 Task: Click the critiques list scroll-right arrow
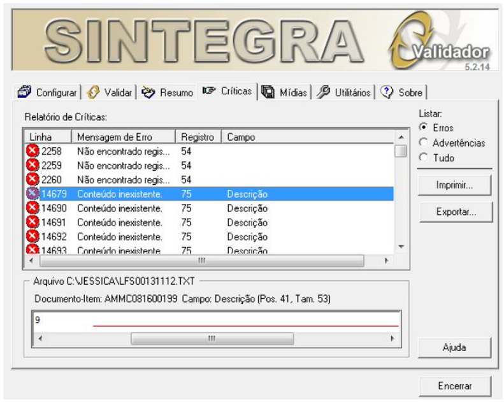click(387, 261)
